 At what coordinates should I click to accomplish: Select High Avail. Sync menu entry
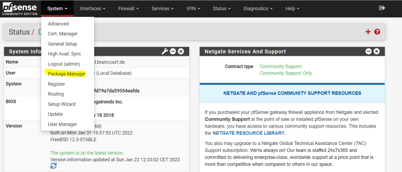coord(68,54)
